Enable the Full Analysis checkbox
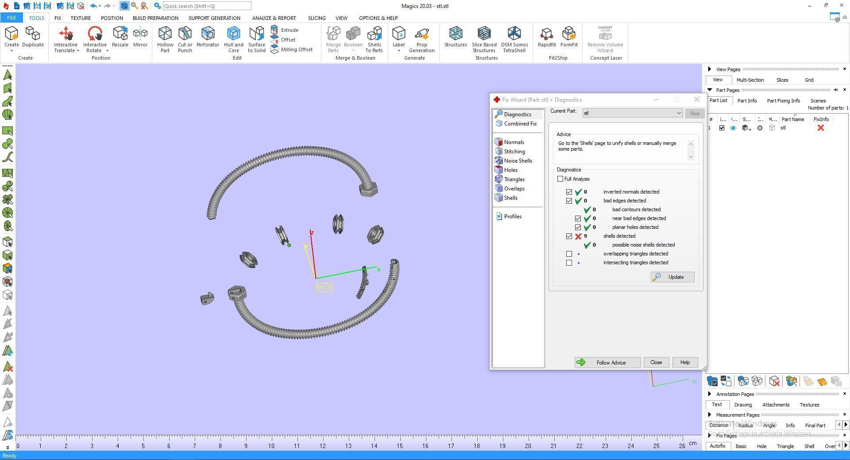Viewport: 850px width, 460px height. pos(560,179)
